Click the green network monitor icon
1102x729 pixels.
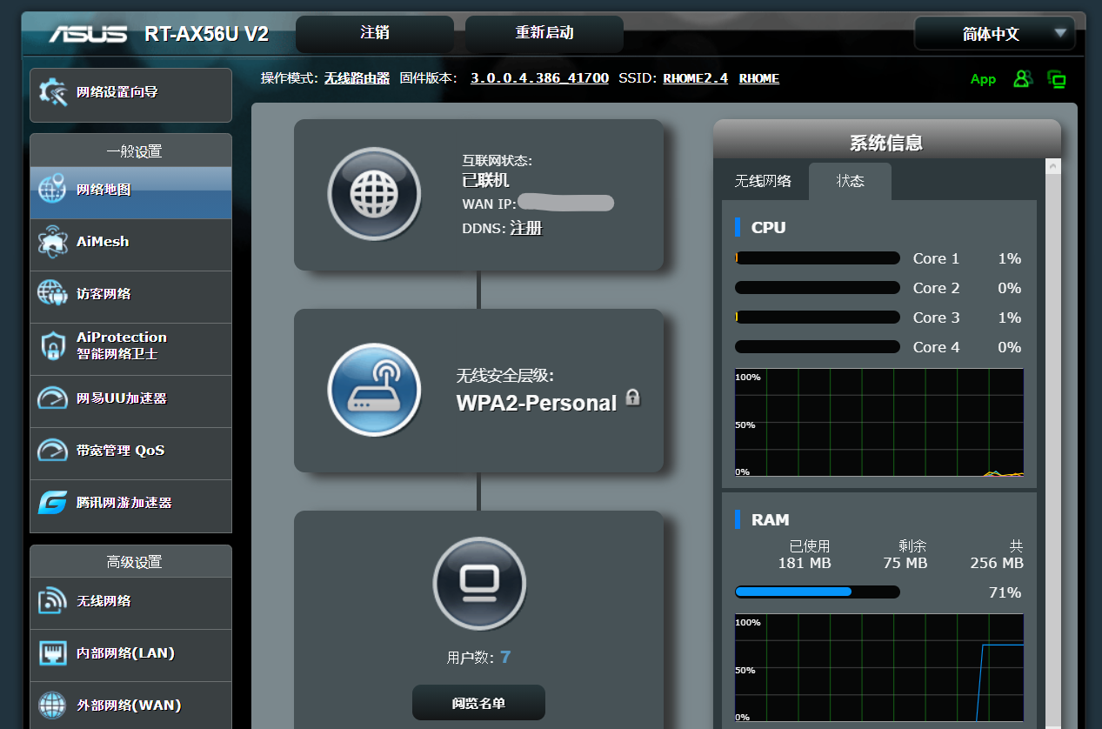click(x=1057, y=79)
